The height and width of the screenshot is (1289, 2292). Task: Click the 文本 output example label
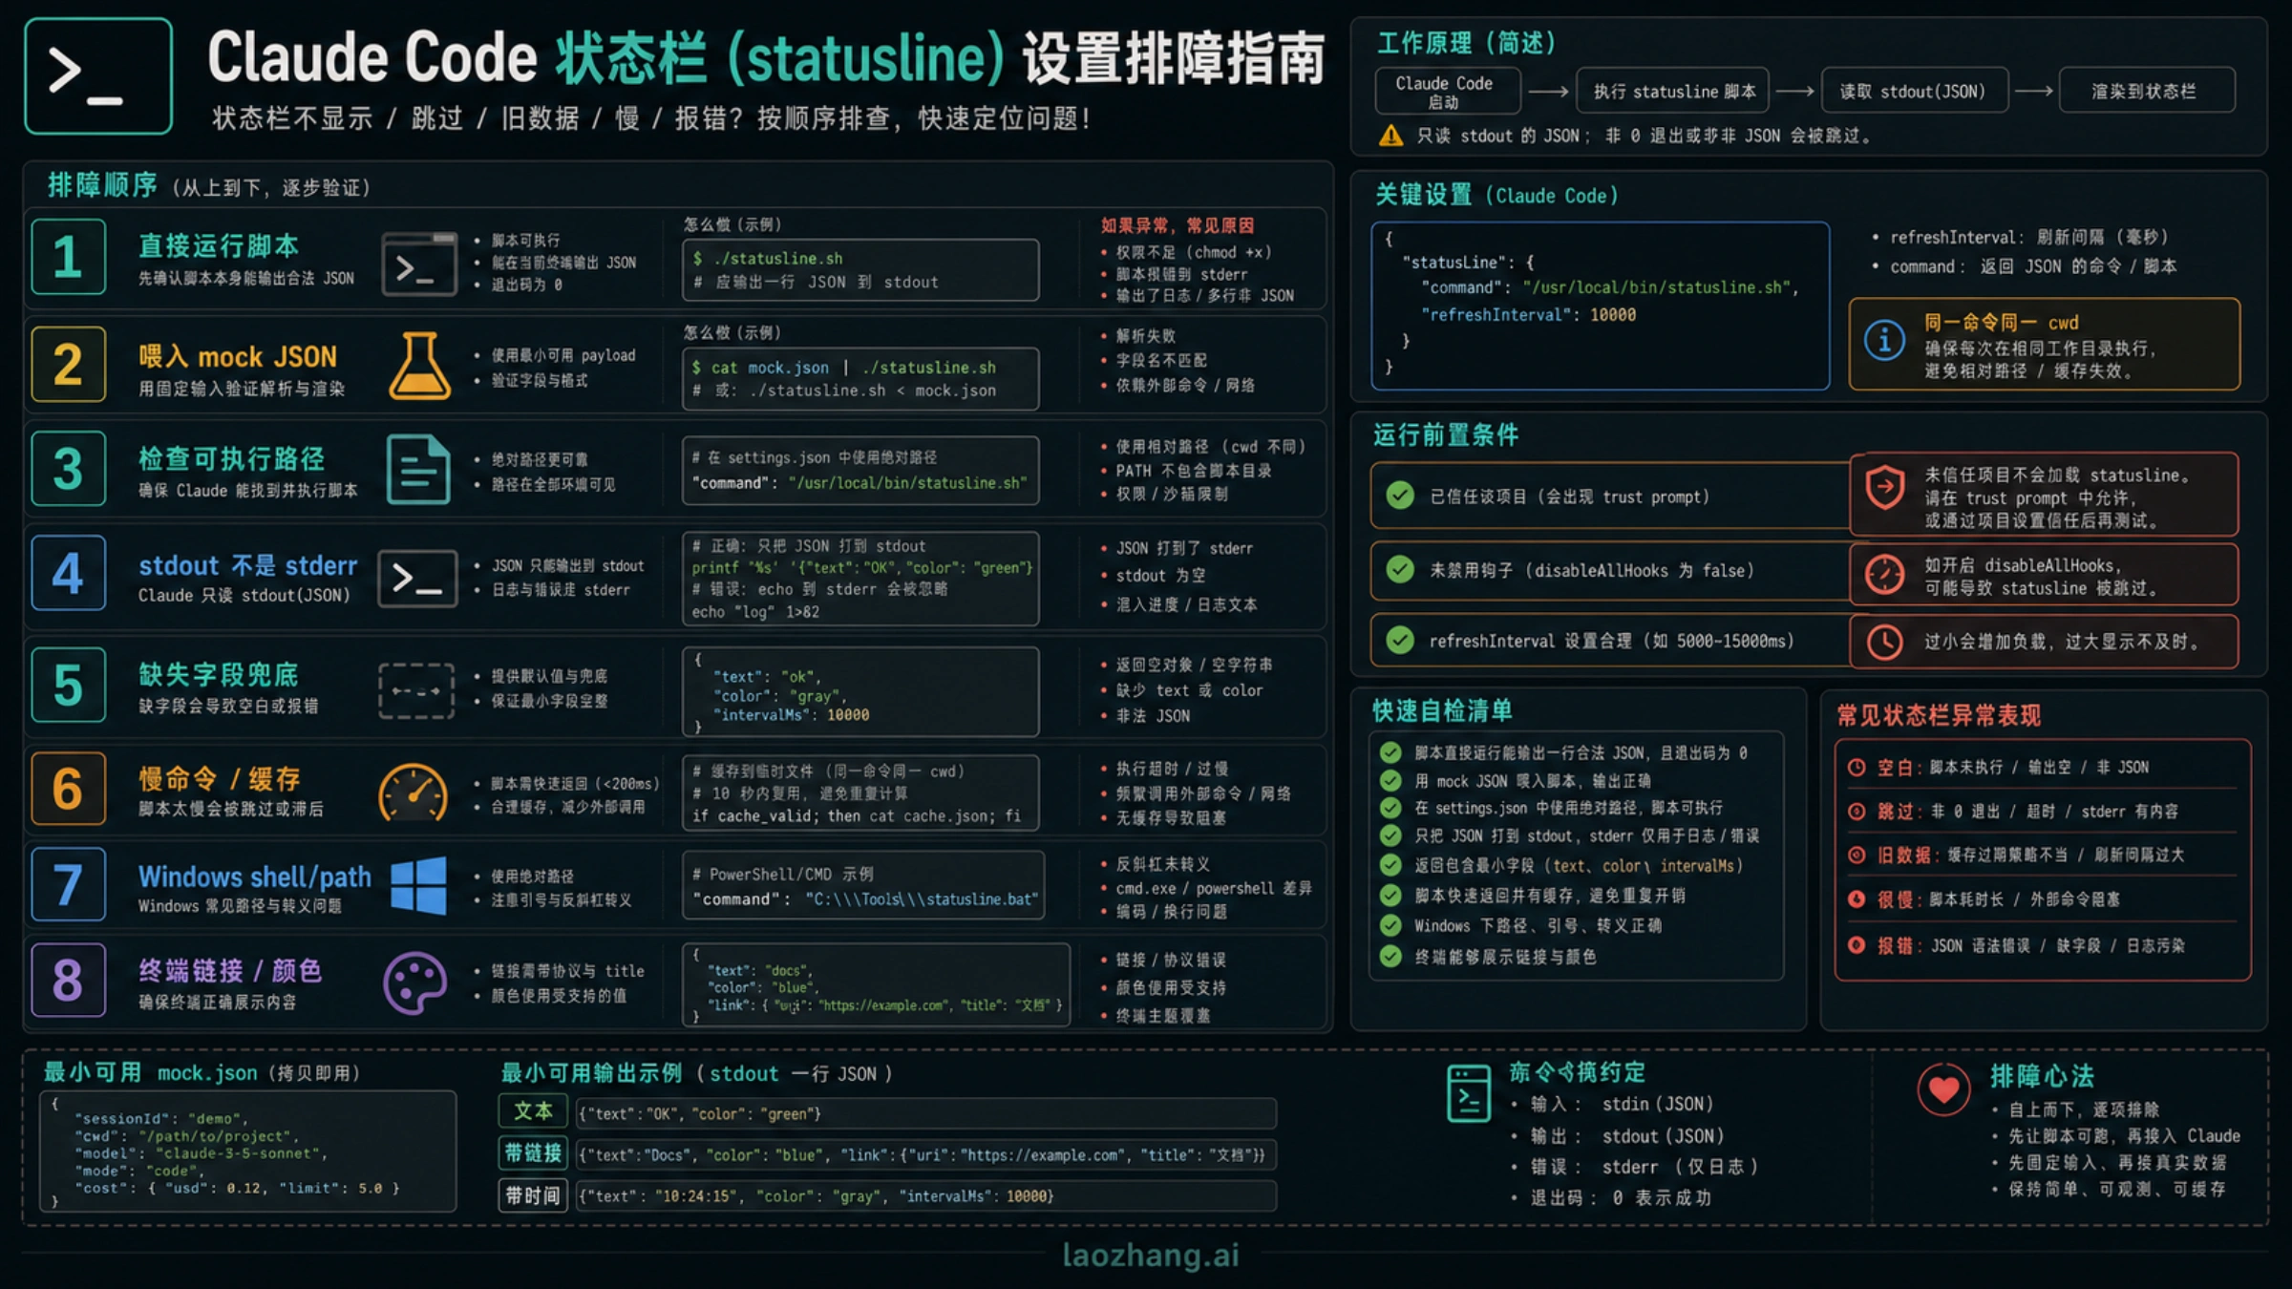point(533,1111)
